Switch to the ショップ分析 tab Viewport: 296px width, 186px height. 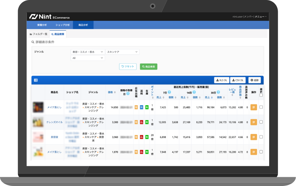tap(62, 25)
